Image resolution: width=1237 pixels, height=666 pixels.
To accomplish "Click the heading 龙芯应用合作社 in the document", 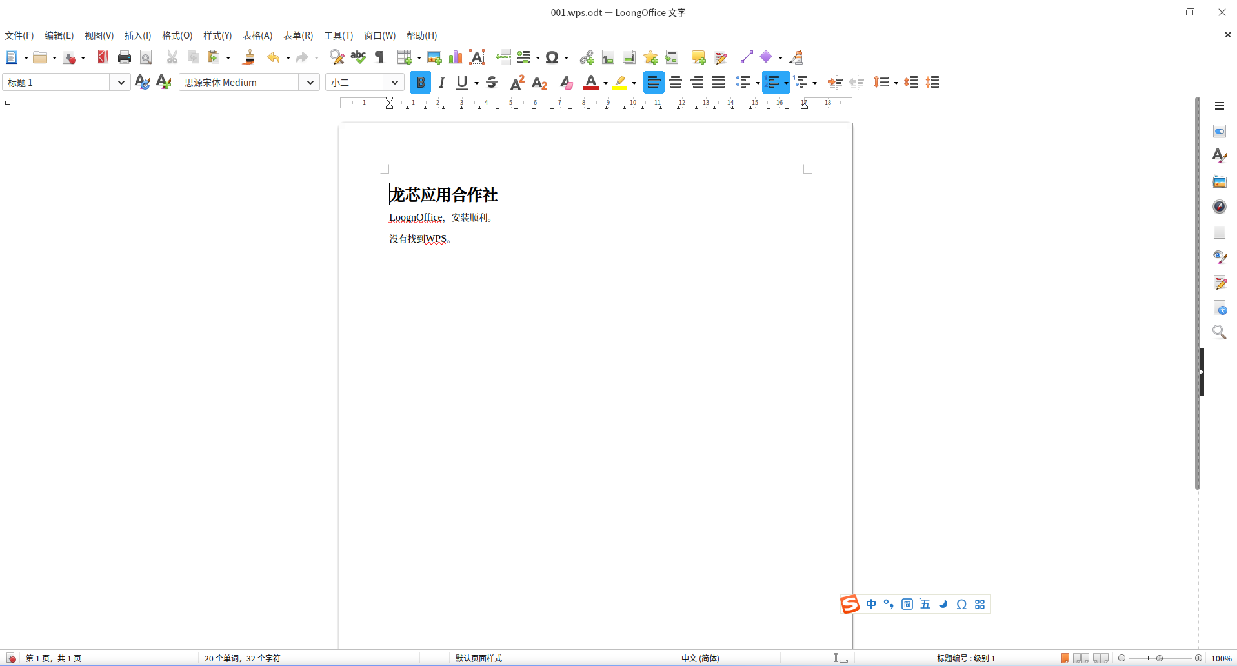I will 444,194.
